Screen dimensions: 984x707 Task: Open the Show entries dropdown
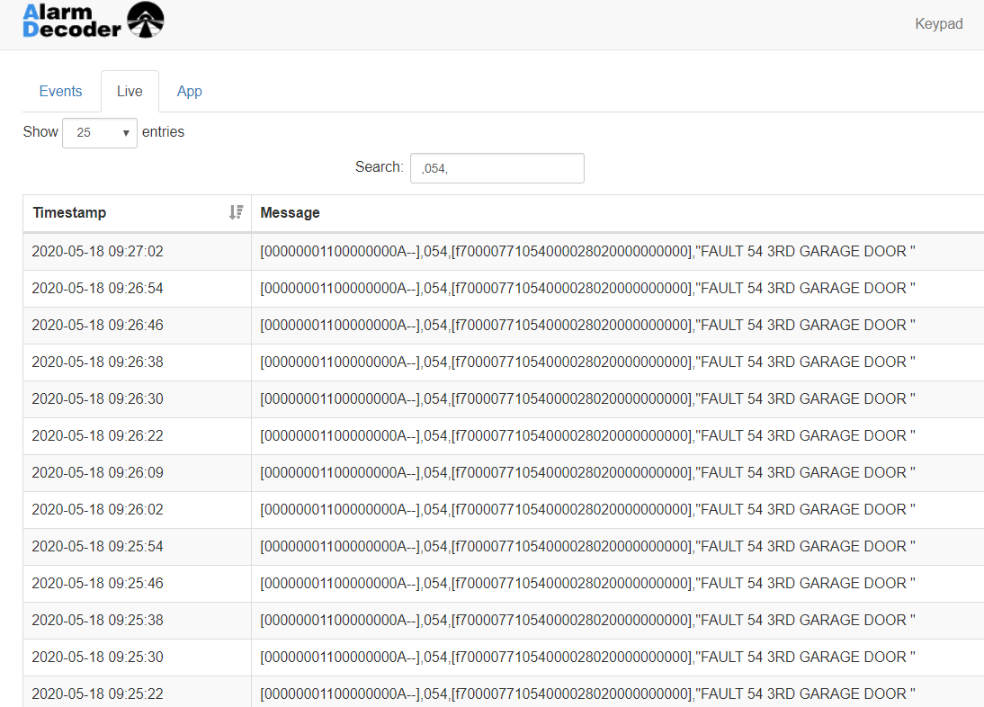coord(100,132)
